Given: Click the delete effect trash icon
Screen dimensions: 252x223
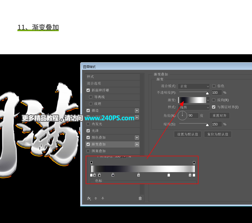Looking at the screenshot, I should tap(140, 198).
